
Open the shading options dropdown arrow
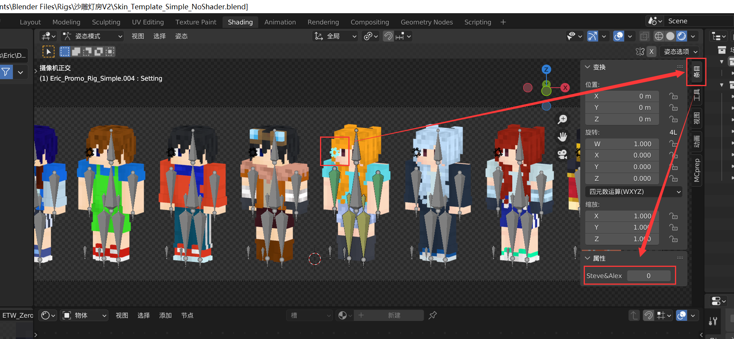tap(693, 36)
